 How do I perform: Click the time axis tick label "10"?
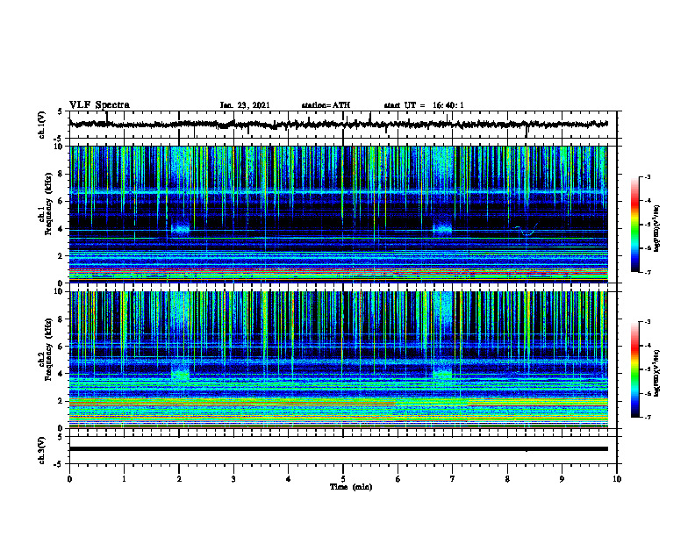617,479
